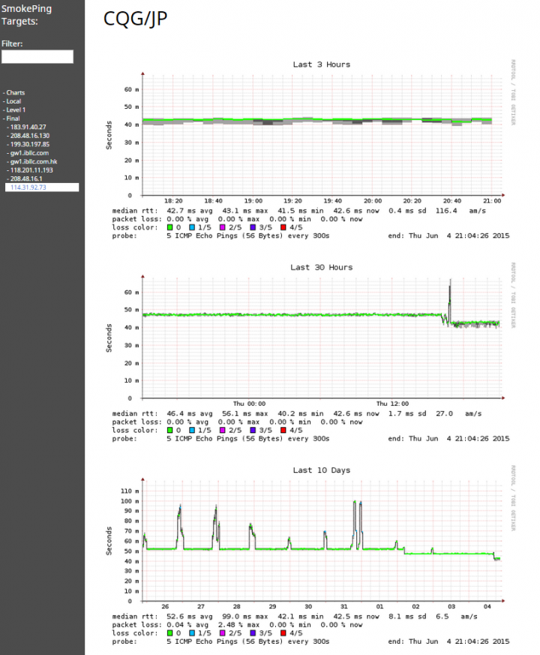Click Thu 12:00 axis label on 30 Hours graph
Image resolution: width=540 pixels, height=655 pixels.
click(392, 404)
